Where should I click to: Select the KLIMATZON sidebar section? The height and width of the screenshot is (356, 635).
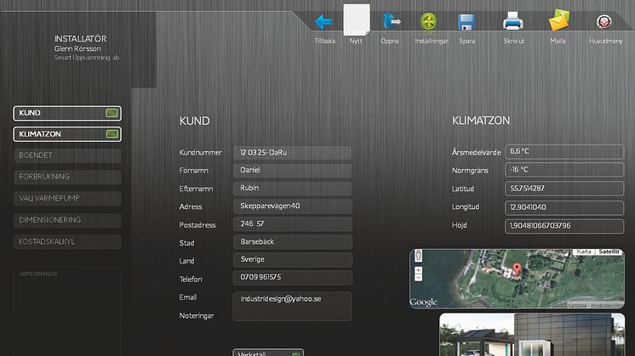pyautogui.click(x=67, y=134)
